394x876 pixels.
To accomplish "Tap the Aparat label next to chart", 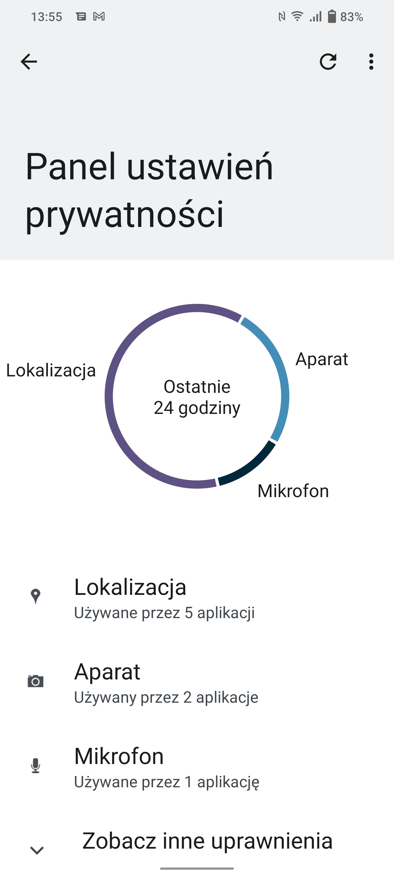I will (321, 359).
